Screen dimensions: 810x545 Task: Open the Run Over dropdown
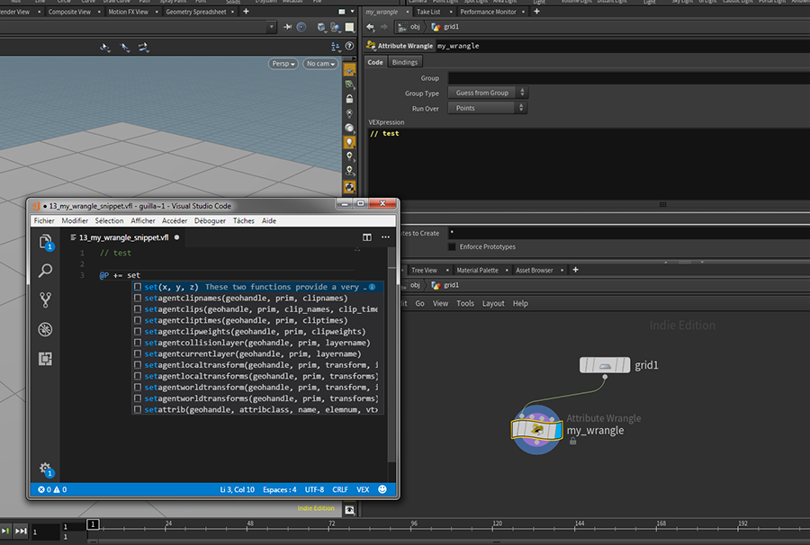487,108
